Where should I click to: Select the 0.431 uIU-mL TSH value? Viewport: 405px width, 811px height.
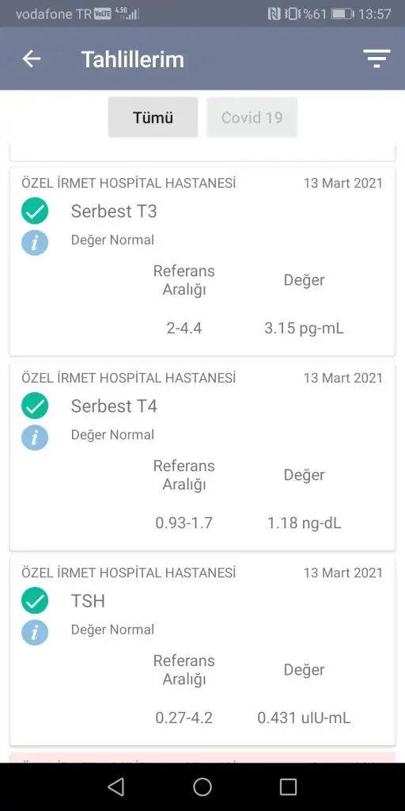[x=304, y=718]
